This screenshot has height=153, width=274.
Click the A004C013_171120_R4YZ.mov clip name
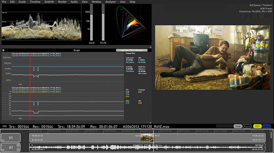[146, 126]
